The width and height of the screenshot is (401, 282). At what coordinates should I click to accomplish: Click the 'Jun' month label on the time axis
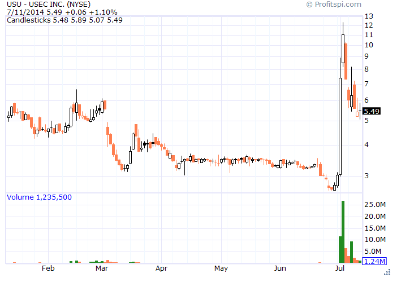pyautogui.click(x=280, y=268)
